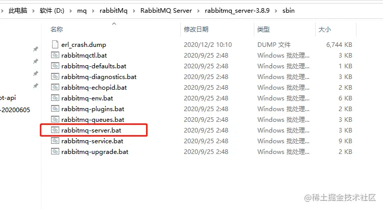Click the 9 KB size of rabbitmq-service.bat
This screenshot has height=209, width=383.
[345, 141]
